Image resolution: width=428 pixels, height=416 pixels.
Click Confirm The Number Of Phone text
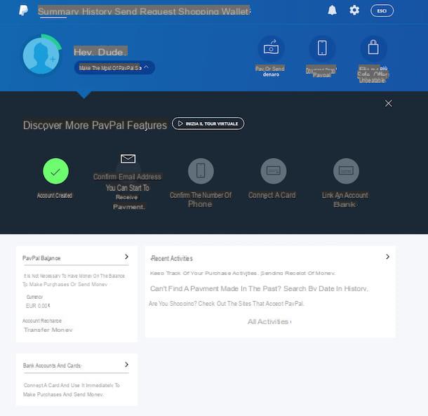[x=201, y=199]
